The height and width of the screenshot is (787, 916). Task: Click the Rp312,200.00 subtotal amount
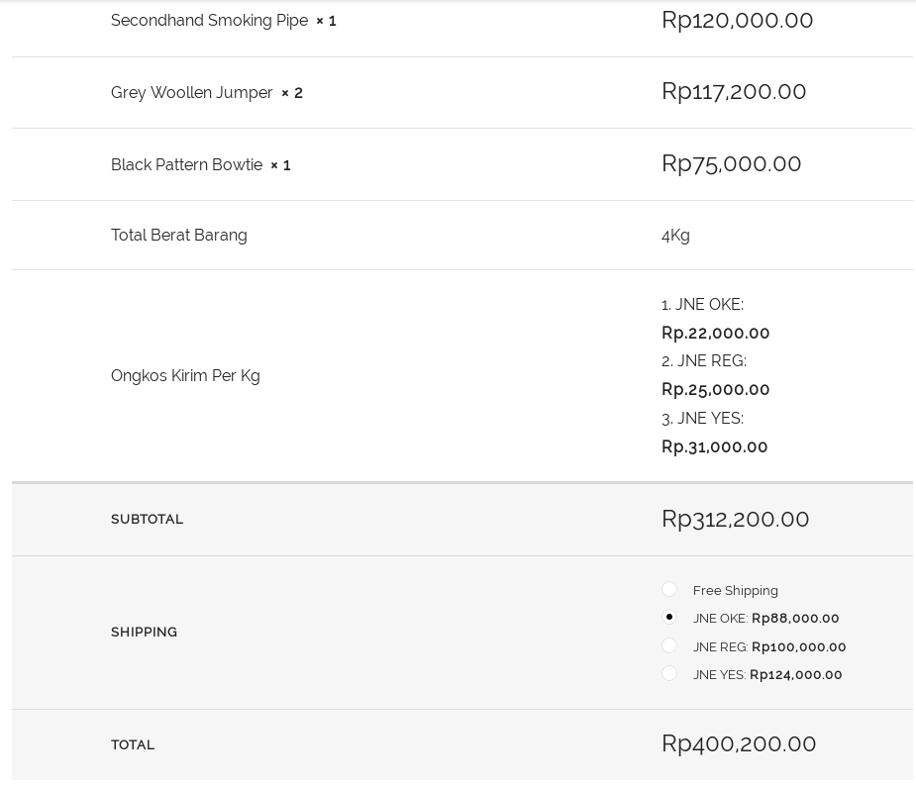pos(735,519)
